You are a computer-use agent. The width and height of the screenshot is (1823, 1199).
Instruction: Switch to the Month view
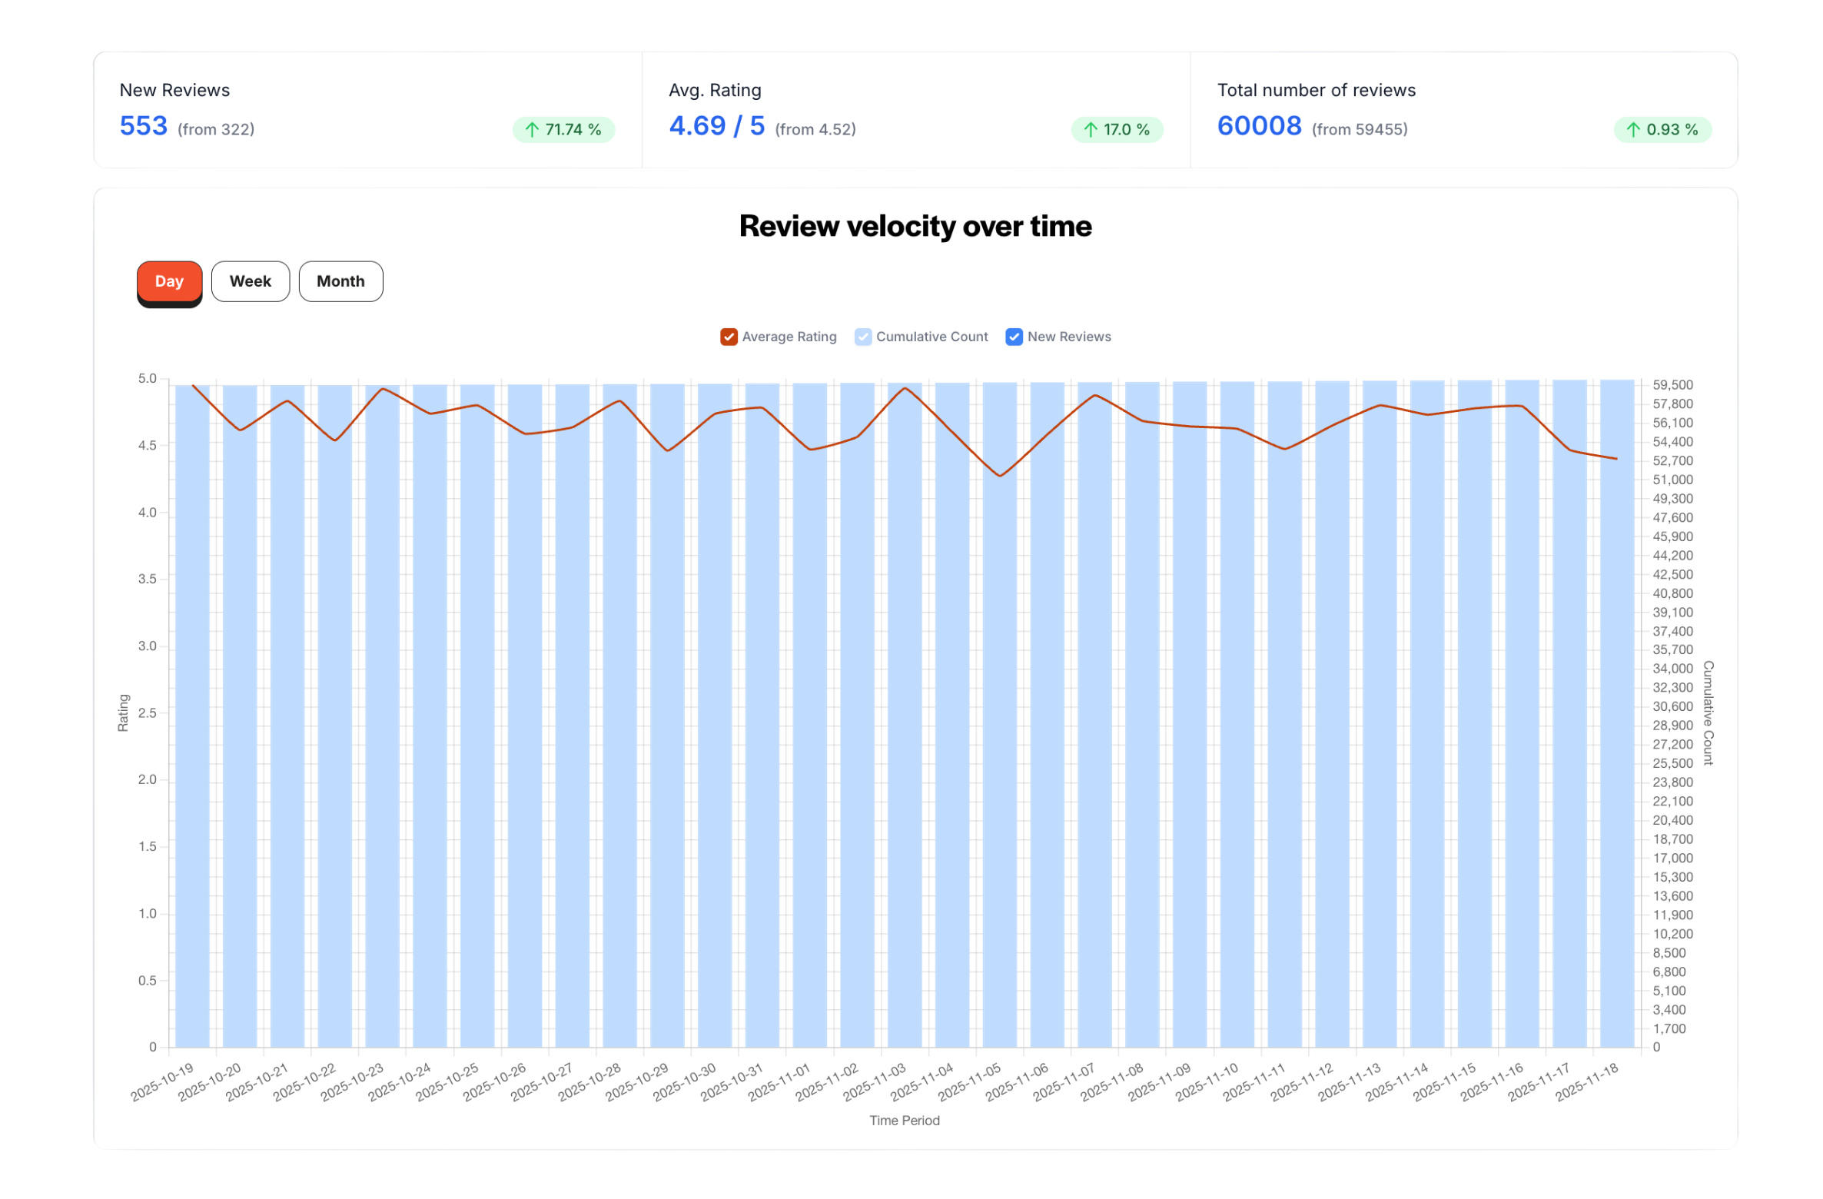click(340, 281)
